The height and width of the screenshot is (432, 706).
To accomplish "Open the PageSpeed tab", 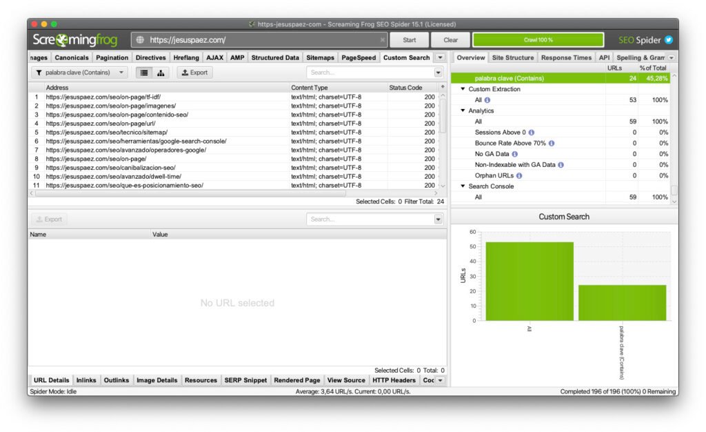I will 359,58.
